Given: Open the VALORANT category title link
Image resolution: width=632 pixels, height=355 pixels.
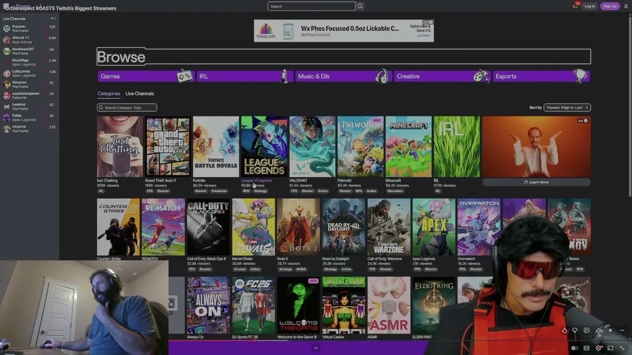Looking at the screenshot, I should 298,180.
